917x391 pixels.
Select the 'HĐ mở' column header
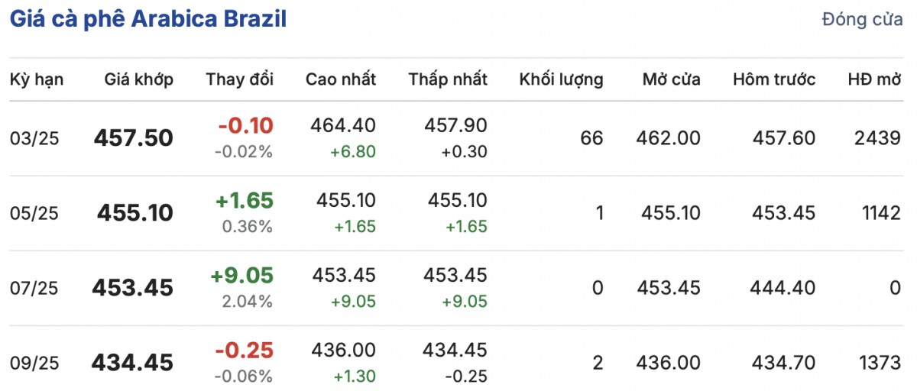(874, 79)
